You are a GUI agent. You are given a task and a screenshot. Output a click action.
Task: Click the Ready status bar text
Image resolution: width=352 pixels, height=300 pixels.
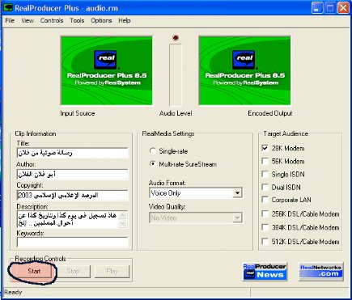tap(13, 292)
